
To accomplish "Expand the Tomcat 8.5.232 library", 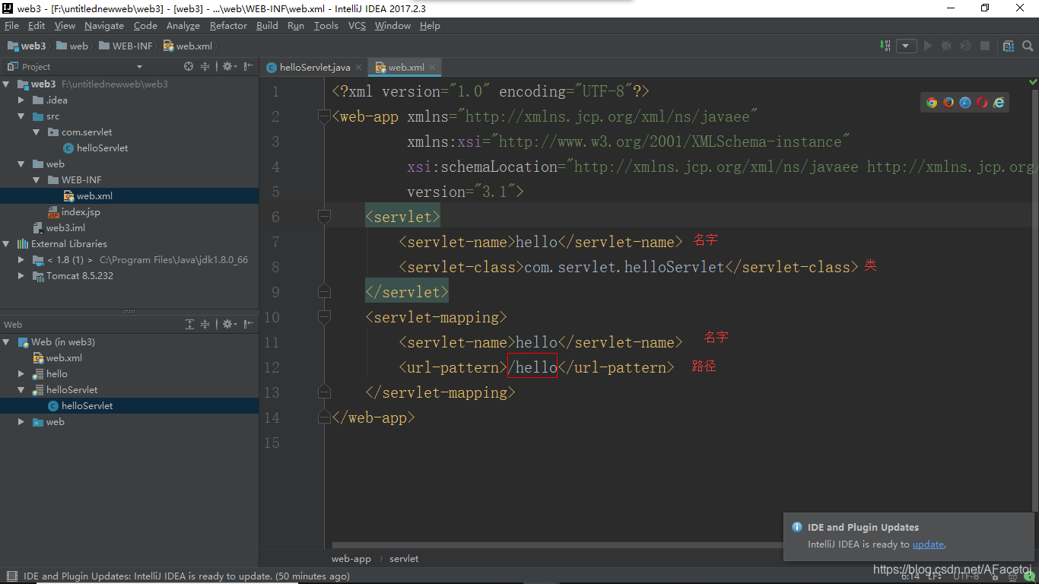I will (x=22, y=276).
